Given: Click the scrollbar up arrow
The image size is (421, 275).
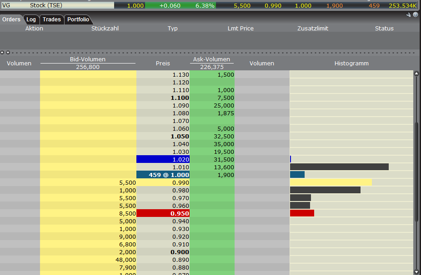Looking at the screenshot, I should point(416,74).
